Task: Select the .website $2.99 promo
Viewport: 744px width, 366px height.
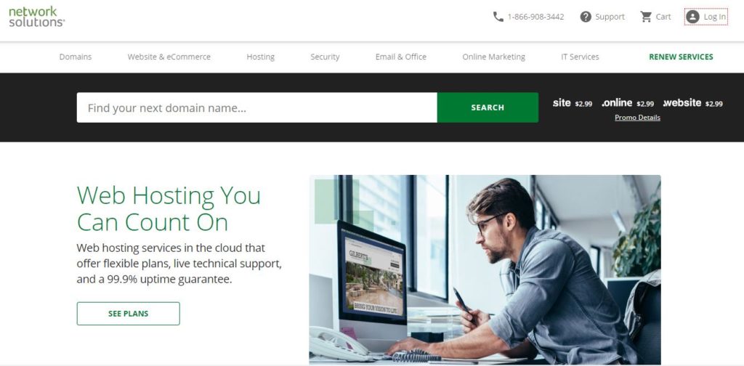Action: 692,103
